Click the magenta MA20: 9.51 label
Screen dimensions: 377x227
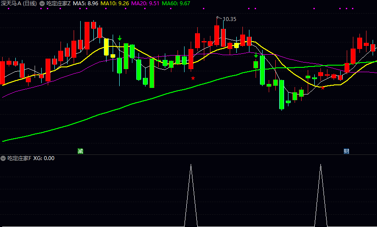[x=145, y=3]
